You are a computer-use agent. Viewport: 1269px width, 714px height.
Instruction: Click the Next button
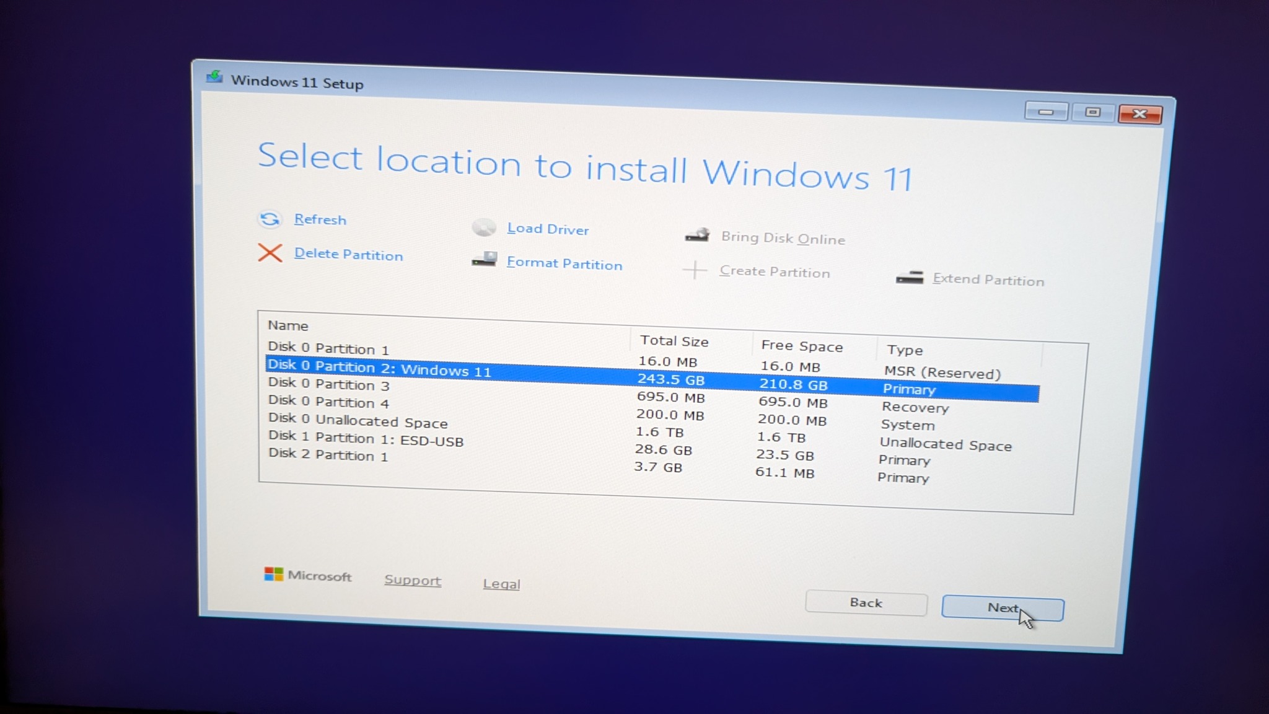click(x=1003, y=609)
